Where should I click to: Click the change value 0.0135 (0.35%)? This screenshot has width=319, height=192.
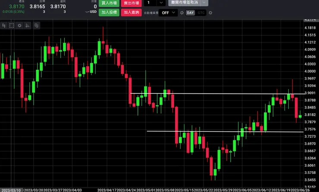click(x=13, y=12)
